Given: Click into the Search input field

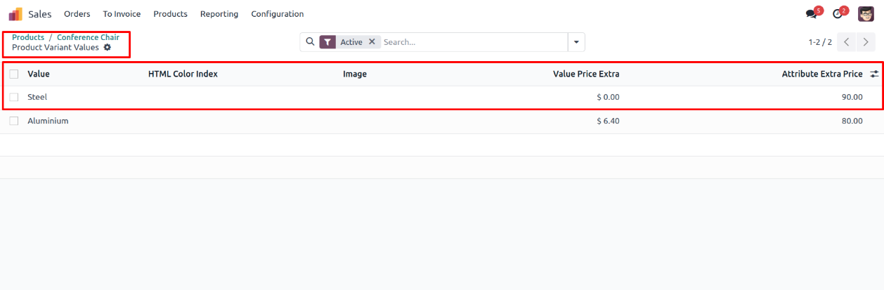Looking at the screenshot, I should tap(472, 42).
